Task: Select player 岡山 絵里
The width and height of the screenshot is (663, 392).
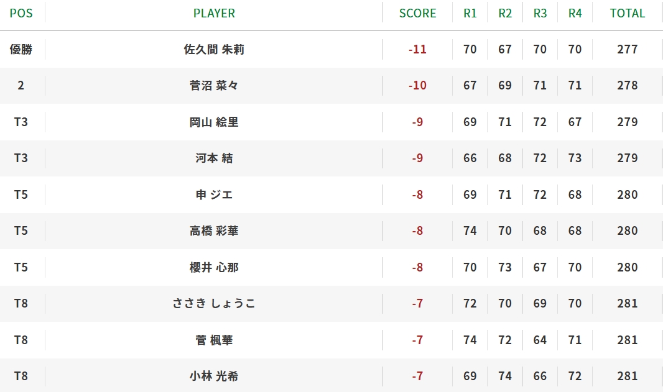Action: 214,122
